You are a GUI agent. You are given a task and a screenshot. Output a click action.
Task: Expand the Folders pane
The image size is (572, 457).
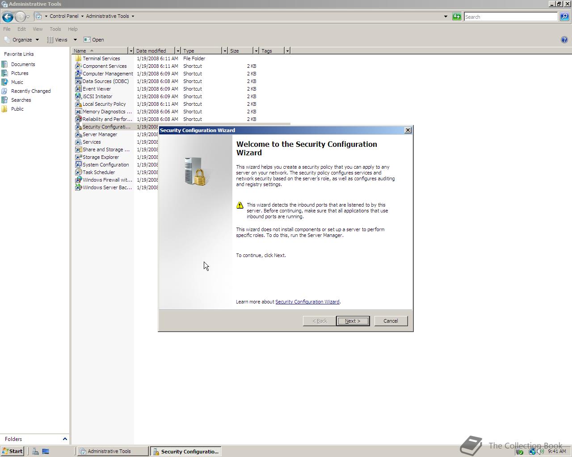click(x=65, y=439)
